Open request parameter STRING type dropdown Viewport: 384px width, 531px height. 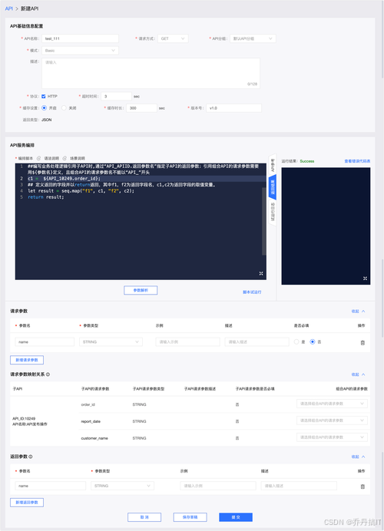click(111, 342)
